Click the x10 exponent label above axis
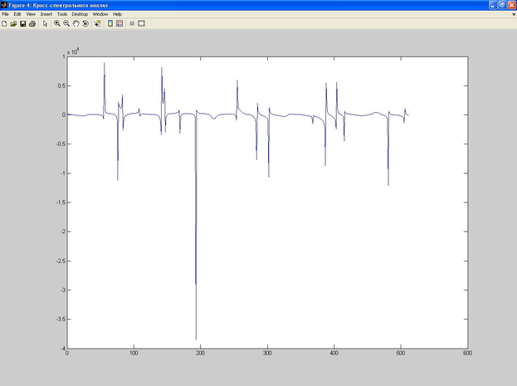Screen dimensions: 517x386 point(73,51)
